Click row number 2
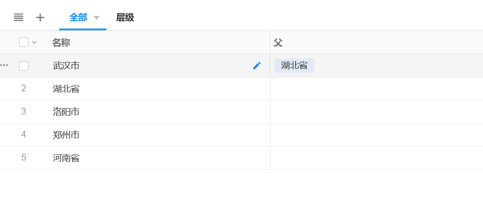 click(x=24, y=89)
